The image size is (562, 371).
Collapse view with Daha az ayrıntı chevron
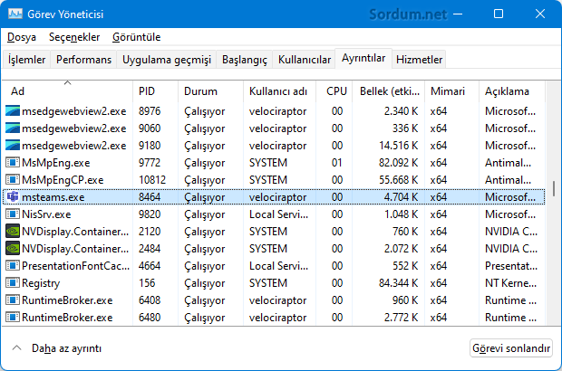(x=16, y=347)
